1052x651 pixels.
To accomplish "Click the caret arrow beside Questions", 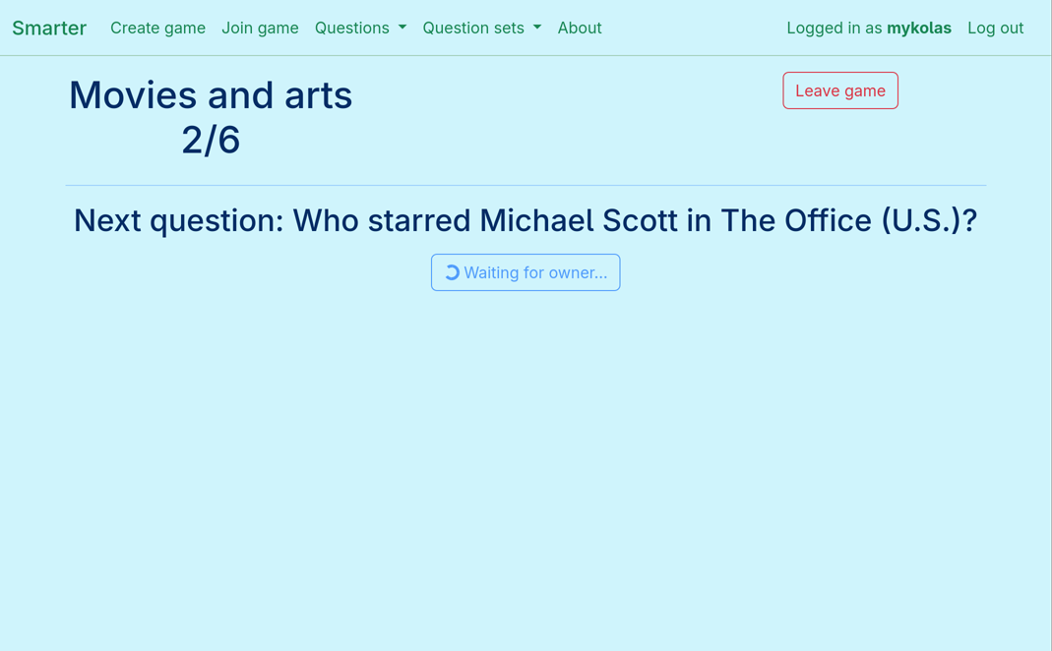I will click(402, 28).
